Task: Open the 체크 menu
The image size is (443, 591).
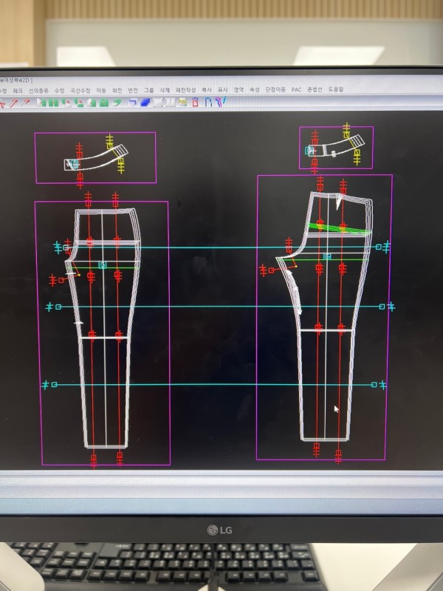Action: click(x=18, y=89)
